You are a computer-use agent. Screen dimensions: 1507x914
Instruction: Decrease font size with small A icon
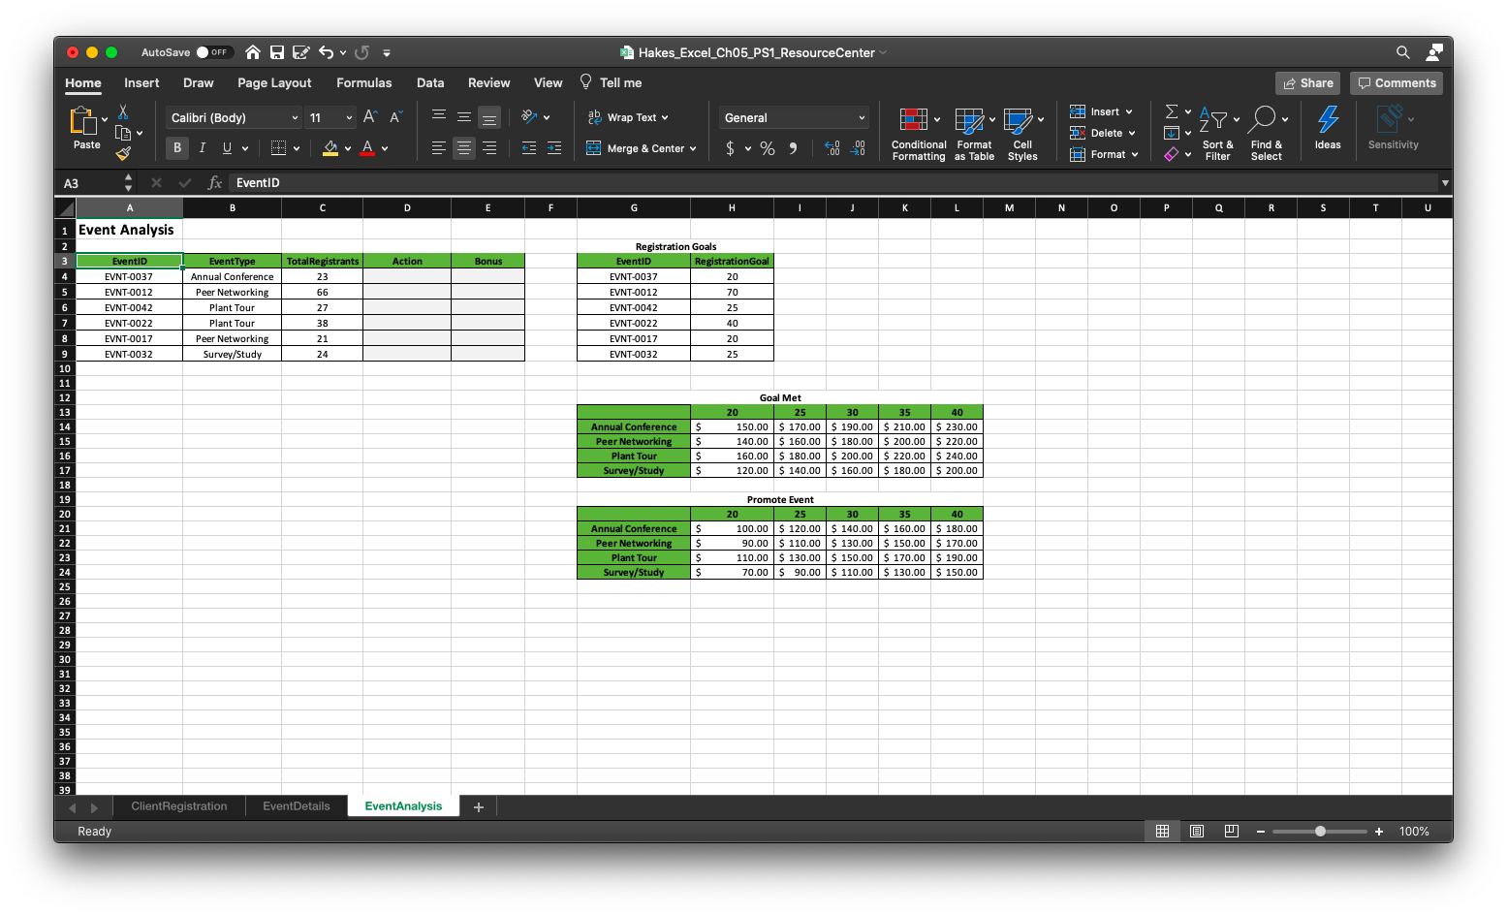pyautogui.click(x=395, y=117)
